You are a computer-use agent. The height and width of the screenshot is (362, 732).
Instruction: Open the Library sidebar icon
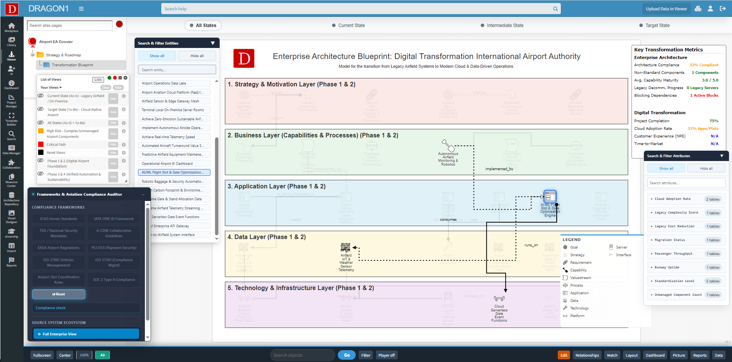(x=11, y=41)
